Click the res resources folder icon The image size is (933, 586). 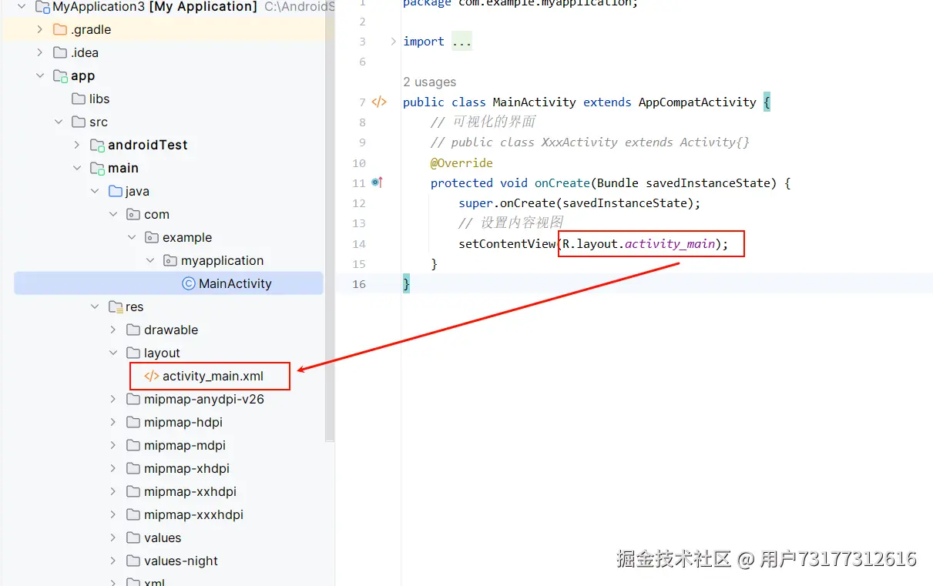point(116,306)
